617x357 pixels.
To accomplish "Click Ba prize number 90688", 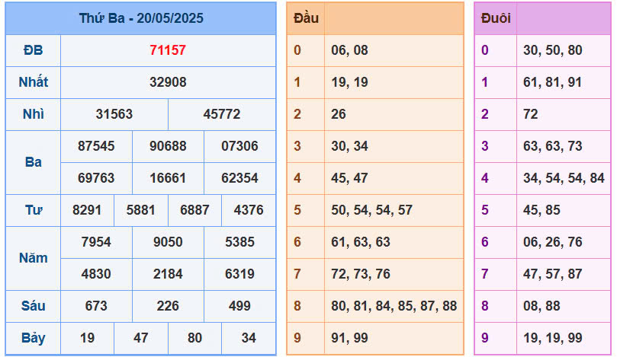I will pos(168,146).
